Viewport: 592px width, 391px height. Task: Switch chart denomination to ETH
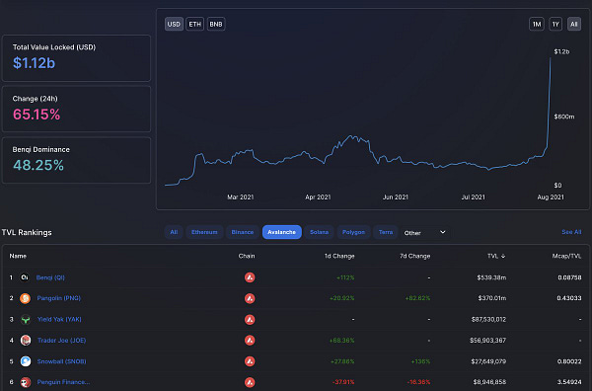(194, 24)
